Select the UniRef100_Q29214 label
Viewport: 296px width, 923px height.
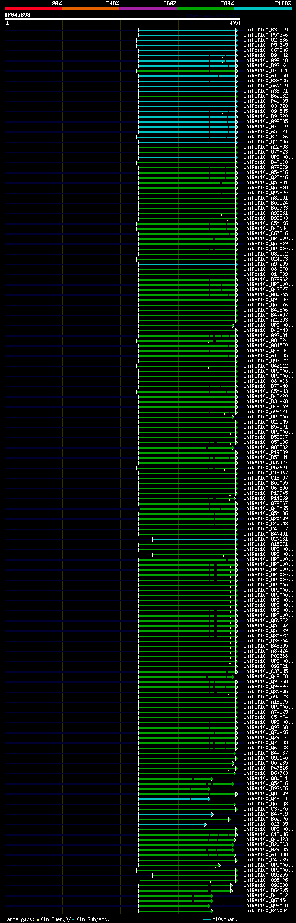click(x=265, y=737)
